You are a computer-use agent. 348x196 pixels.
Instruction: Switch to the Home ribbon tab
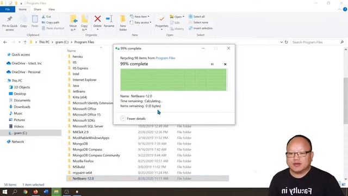pos(23,9)
